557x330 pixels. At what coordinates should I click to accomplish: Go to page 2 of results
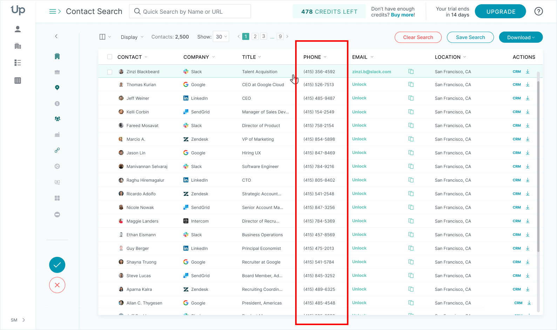coord(255,36)
